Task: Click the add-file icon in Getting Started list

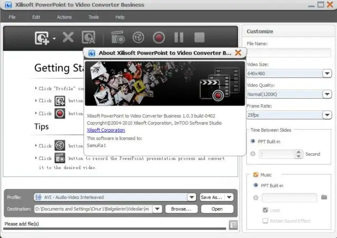Action: pyautogui.click(x=60, y=101)
